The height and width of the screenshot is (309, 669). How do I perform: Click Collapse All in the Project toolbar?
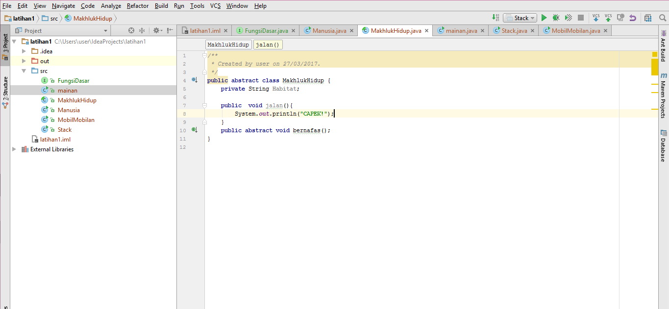[x=142, y=30]
